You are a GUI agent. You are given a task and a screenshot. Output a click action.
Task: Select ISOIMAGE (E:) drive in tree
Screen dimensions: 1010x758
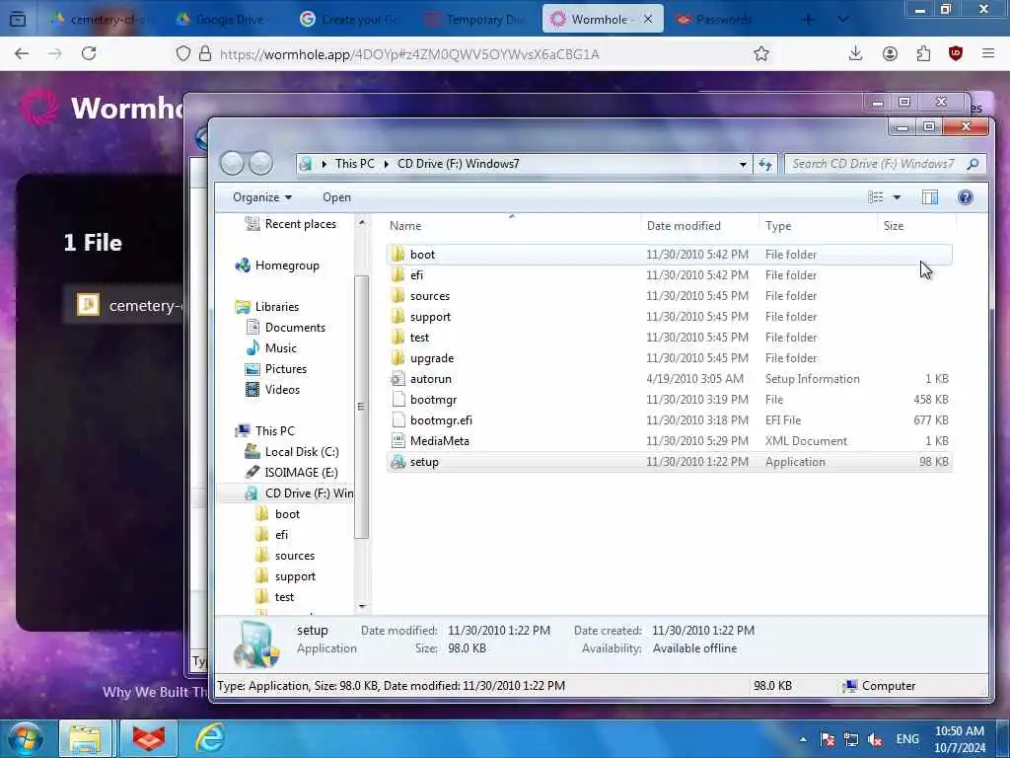click(291, 473)
